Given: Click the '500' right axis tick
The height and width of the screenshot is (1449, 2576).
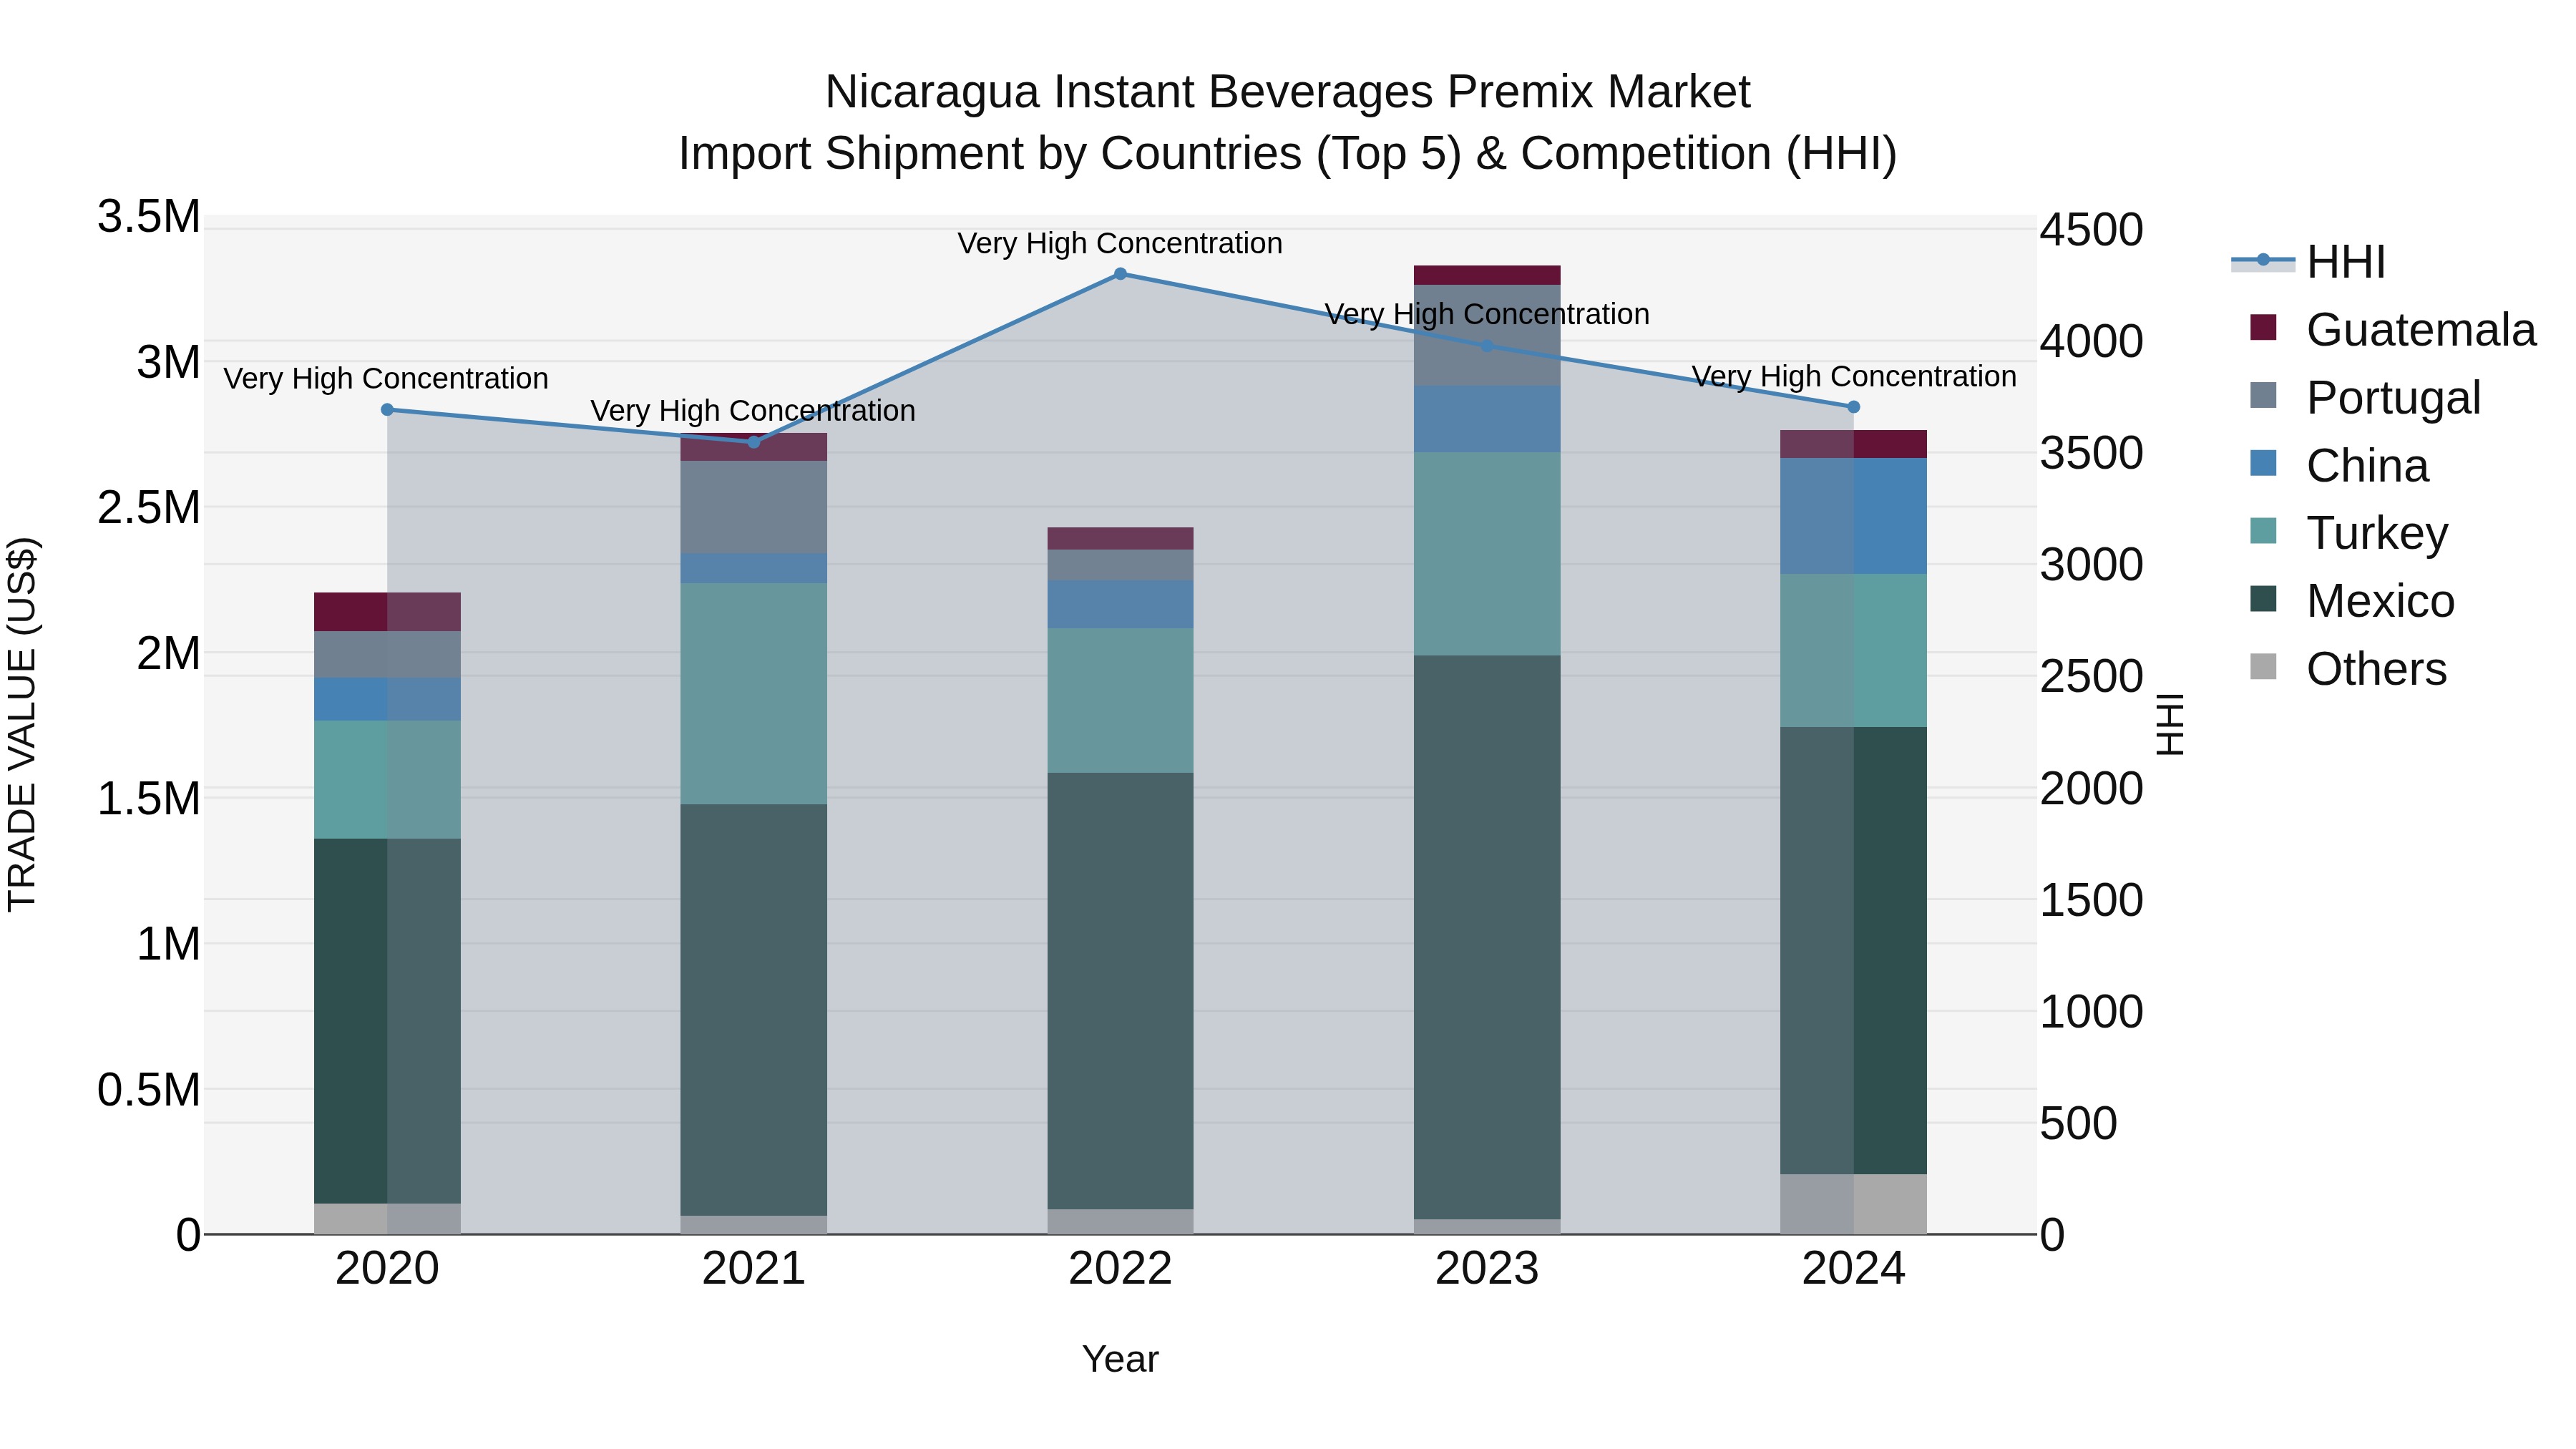Looking at the screenshot, I should coord(2079,1124).
